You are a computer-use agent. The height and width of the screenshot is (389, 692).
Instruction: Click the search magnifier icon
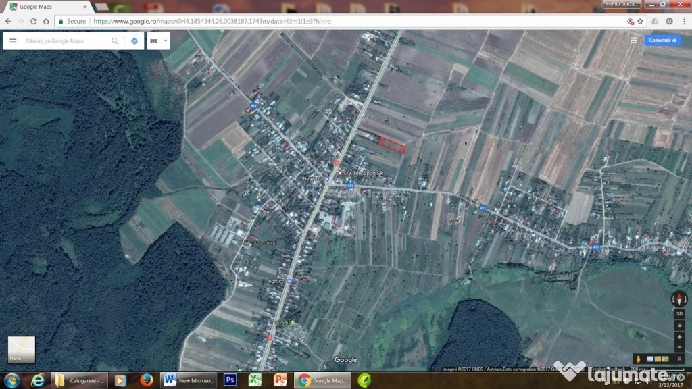click(115, 41)
